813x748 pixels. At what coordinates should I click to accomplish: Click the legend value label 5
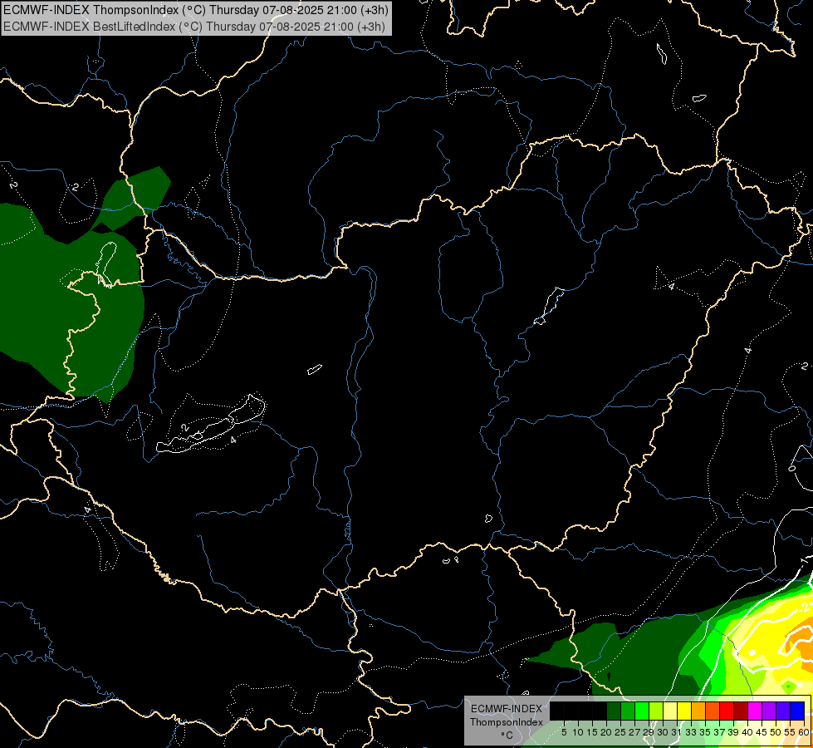coord(564,732)
